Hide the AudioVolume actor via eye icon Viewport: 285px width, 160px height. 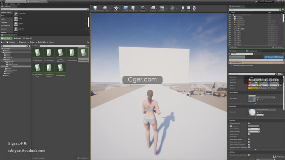(230, 21)
